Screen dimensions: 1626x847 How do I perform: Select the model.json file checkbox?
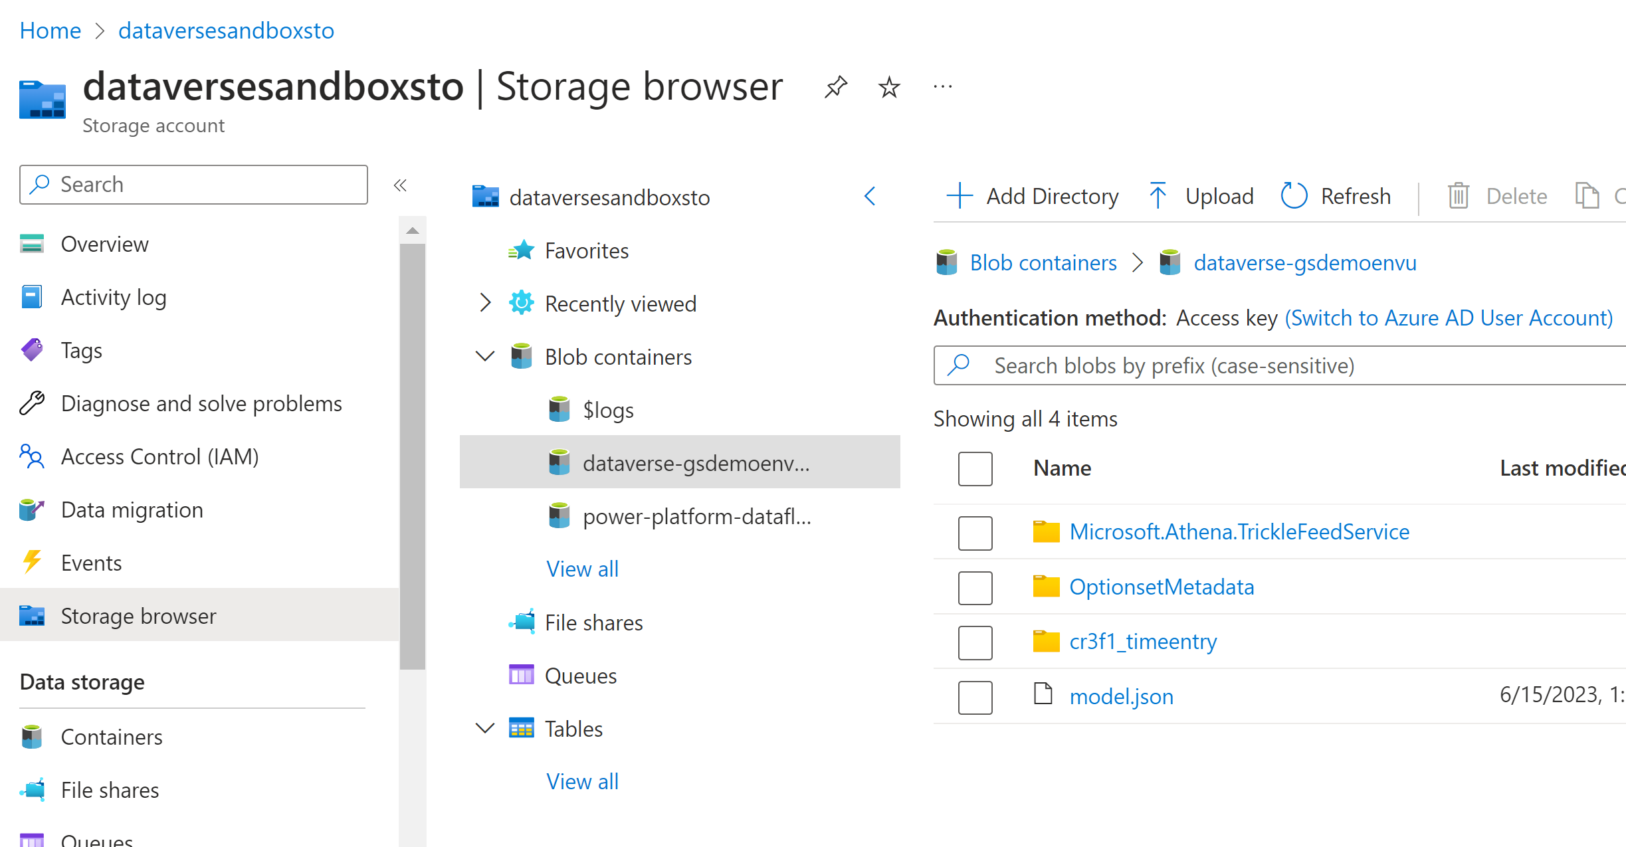[x=975, y=697]
